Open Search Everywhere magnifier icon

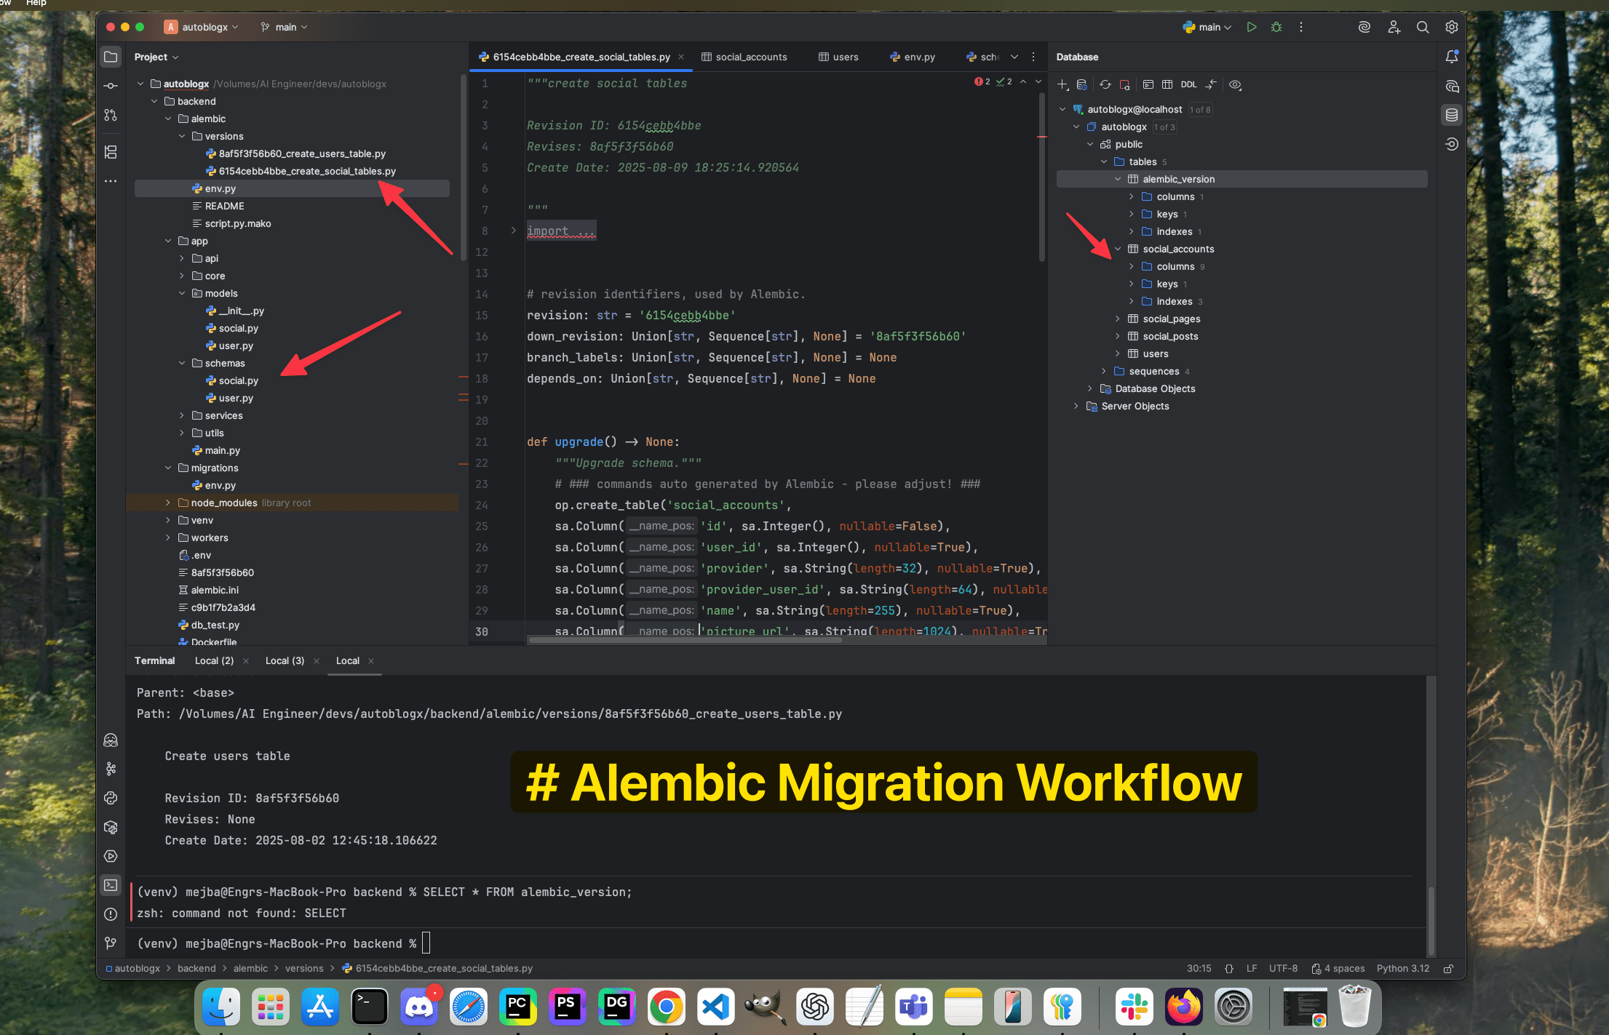[x=1423, y=27]
